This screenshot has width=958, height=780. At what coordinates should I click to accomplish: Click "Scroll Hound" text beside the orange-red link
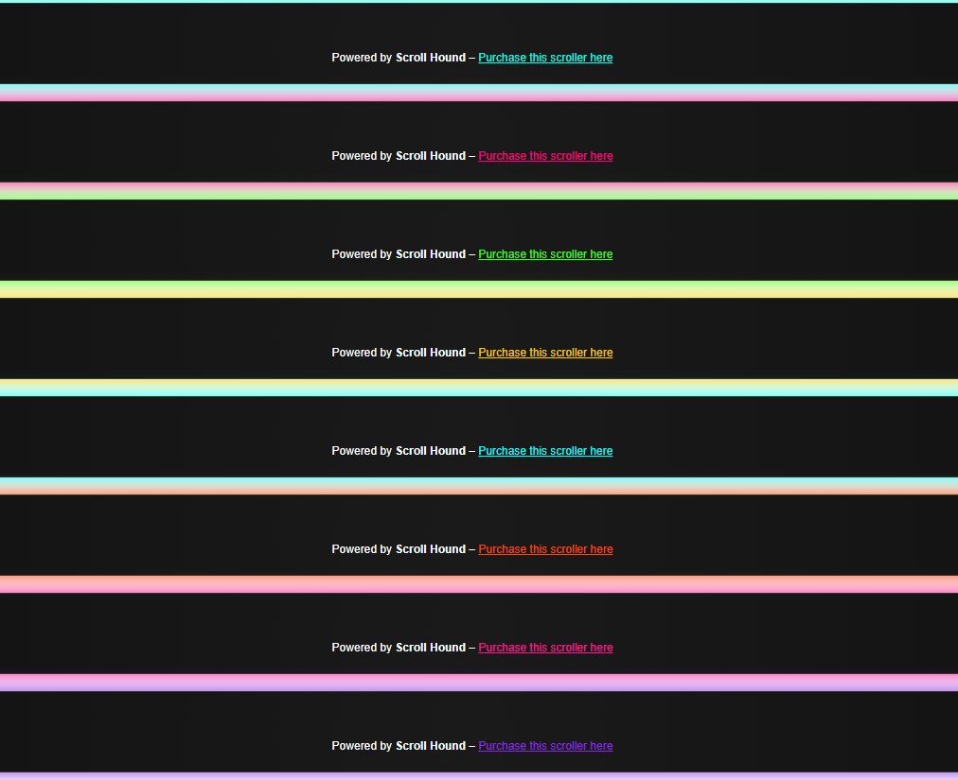(x=431, y=549)
